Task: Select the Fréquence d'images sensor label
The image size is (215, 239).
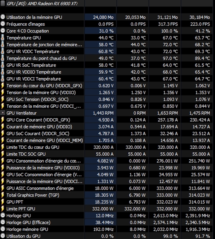Action: click(x=26, y=24)
